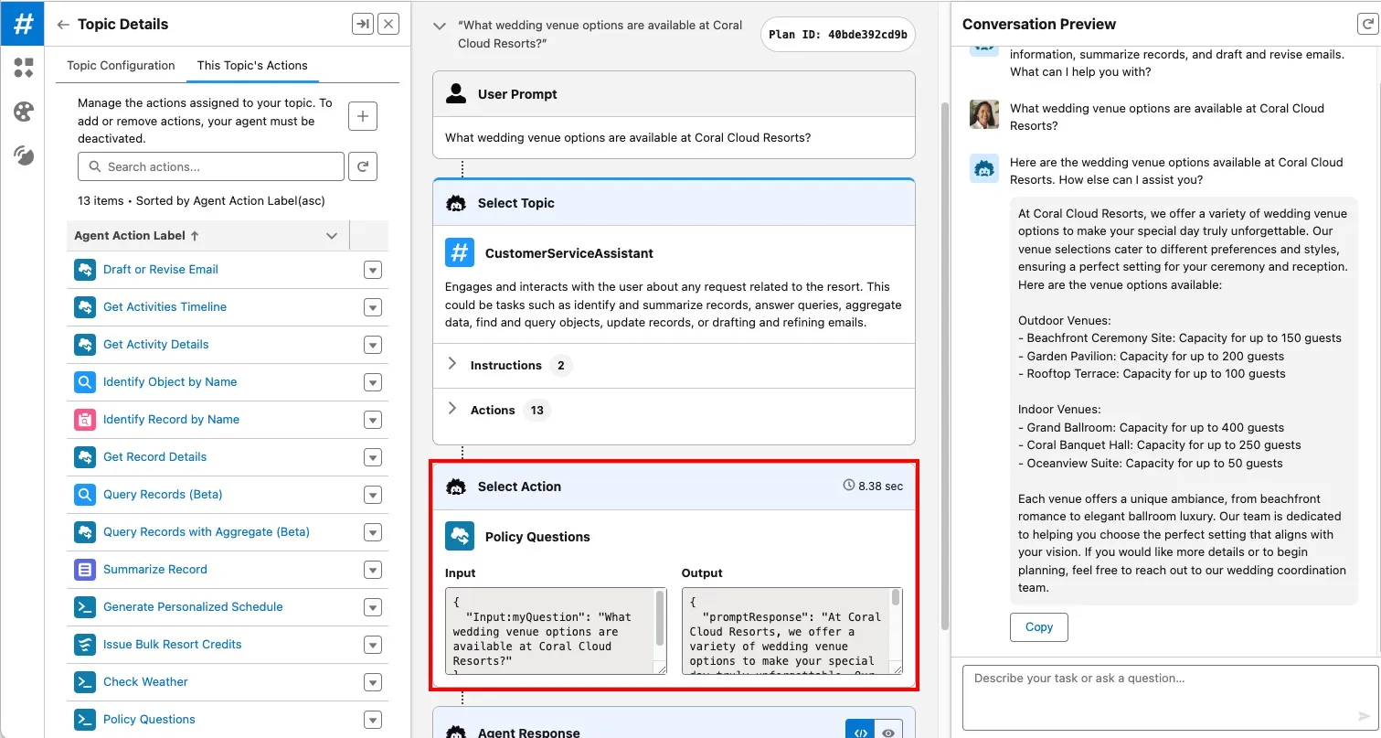The width and height of the screenshot is (1381, 738).
Task: Click the send message arrow icon
Action: tap(1365, 716)
